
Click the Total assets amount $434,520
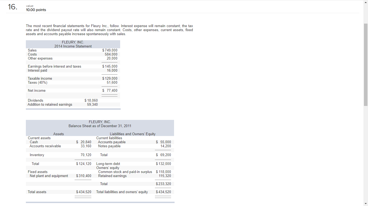coord(84,192)
